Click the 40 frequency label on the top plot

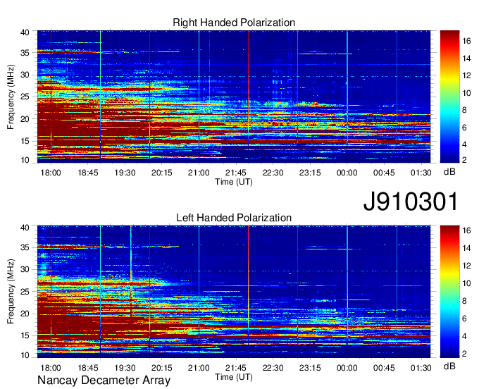[x=25, y=32]
